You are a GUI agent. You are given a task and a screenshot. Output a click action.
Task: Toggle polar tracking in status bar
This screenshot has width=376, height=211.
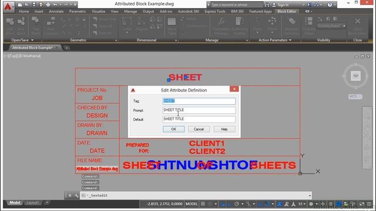pos(236,204)
